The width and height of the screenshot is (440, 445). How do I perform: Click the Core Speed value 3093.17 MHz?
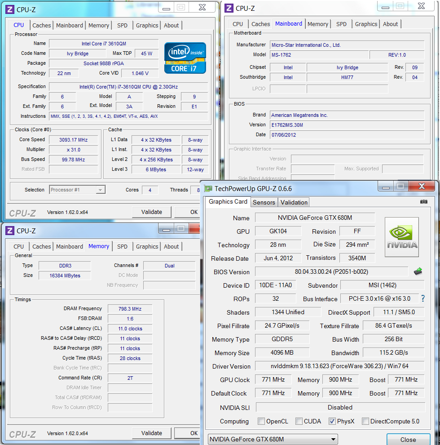[74, 140]
